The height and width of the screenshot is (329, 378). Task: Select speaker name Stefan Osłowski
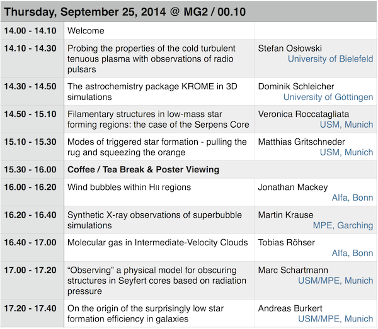click(290, 48)
